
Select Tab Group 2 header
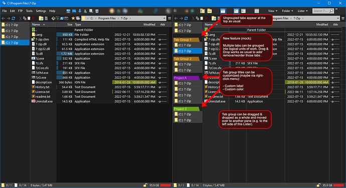[x=187, y=59]
